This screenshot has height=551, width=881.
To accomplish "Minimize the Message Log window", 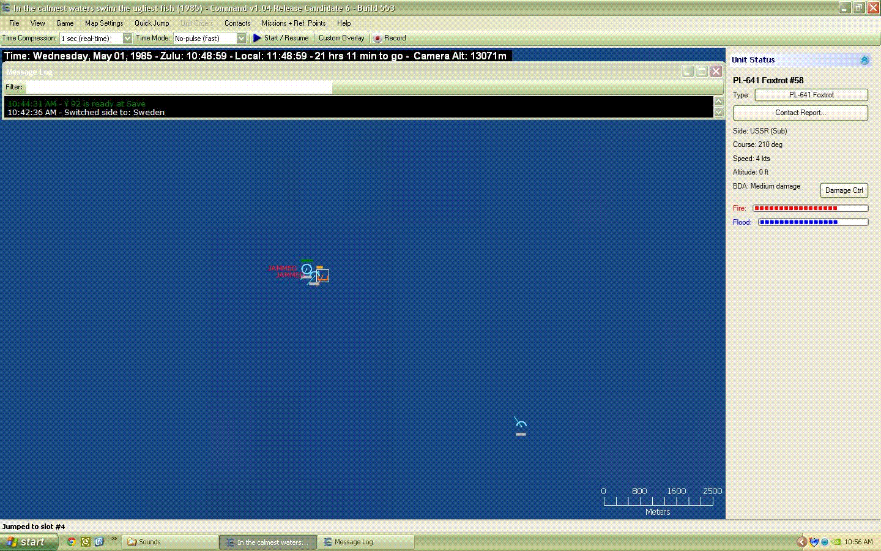I will point(688,72).
